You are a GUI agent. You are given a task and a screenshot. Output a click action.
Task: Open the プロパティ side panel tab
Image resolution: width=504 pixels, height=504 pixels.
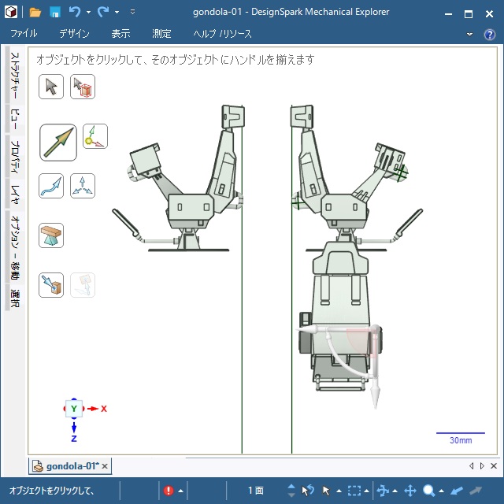[x=14, y=157]
